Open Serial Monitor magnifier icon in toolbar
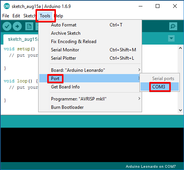The image size is (184, 170). (x=173, y=26)
